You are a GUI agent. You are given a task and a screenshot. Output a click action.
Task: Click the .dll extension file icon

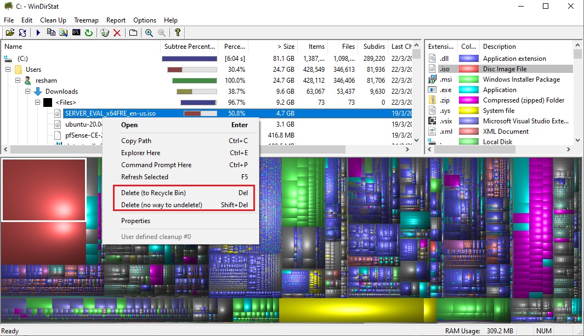432,59
